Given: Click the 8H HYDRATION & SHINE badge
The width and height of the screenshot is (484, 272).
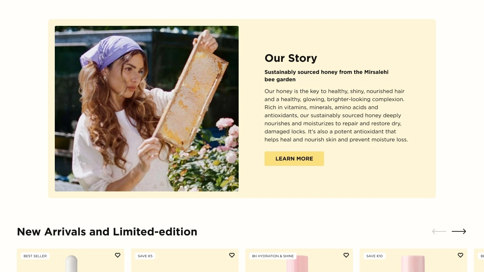Looking at the screenshot, I should pyautogui.click(x=273, y=256).
